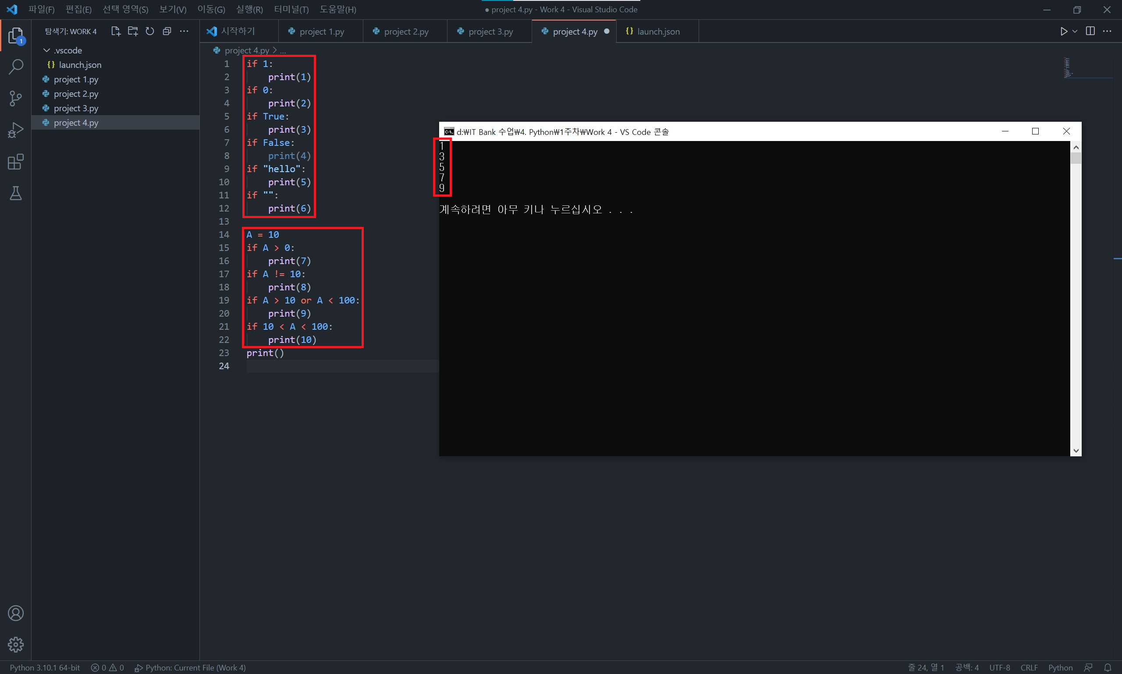The image size is (1122, 674).
Task: Collapse all folders in explorer
Action: (x=167, y=32)
